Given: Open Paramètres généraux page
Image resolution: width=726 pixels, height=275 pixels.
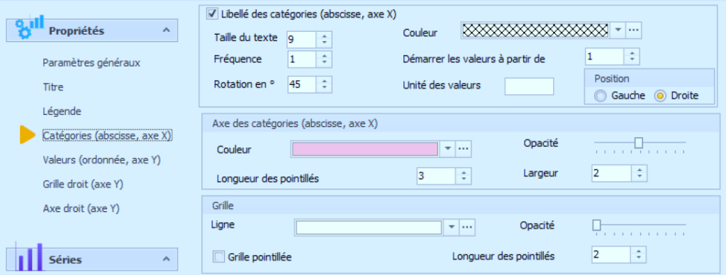Looking at the screenshot, I should point(91,62).
